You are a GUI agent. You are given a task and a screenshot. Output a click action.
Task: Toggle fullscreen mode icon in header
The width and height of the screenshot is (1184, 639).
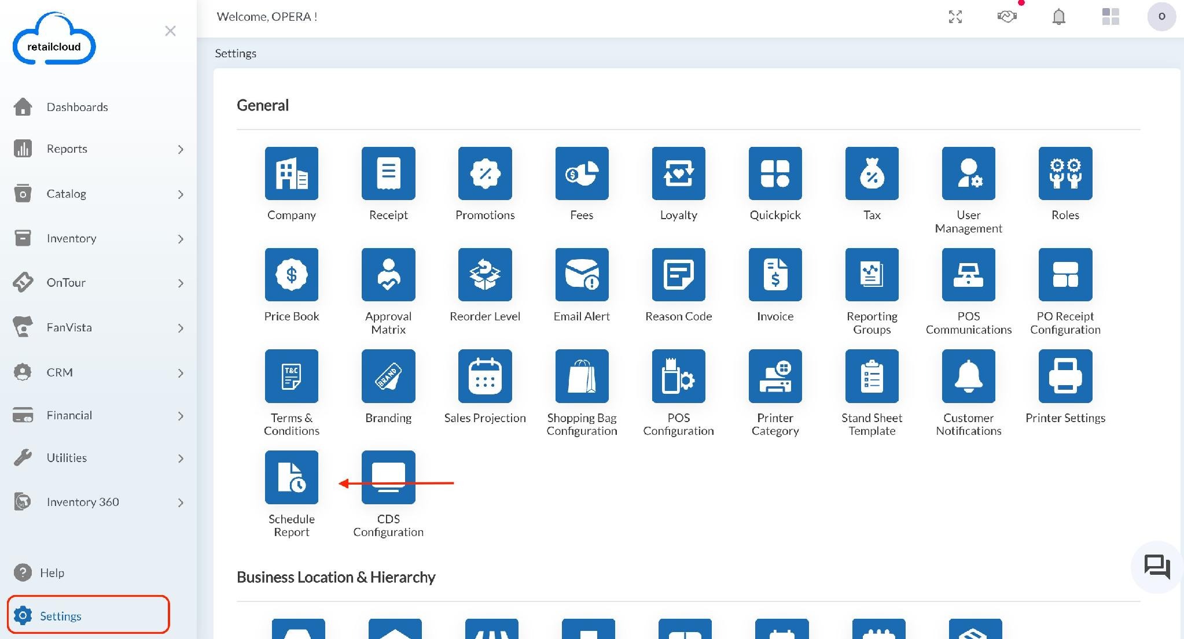pyautogui.click(x=955, y=17)
